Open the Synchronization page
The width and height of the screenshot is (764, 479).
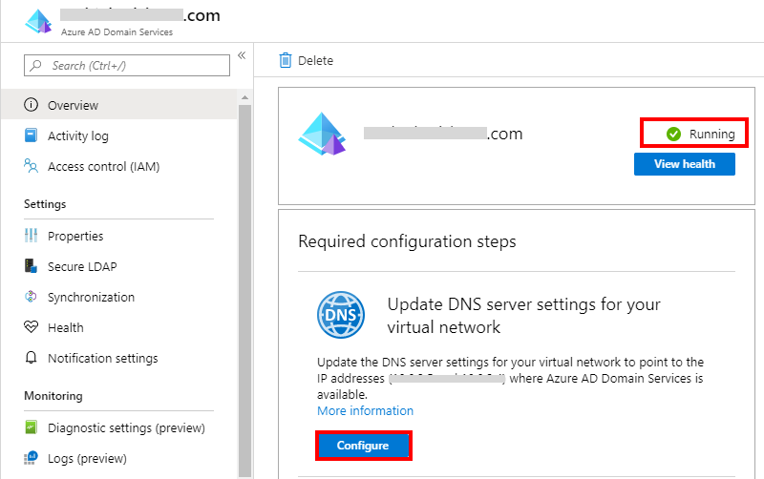click(x=91, y=297)
